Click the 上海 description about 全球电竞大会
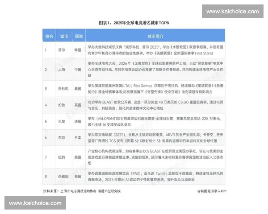The width and height of the screenshot is (268, 214). tap(155, 70)
